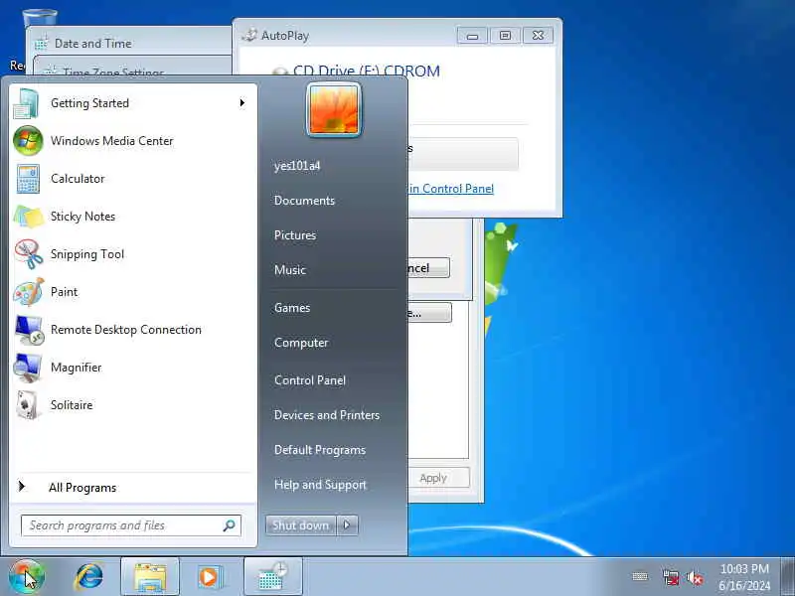Open the Shut down options arrow
The width and height of the screenshot is (795, 596).
point(347,525)
